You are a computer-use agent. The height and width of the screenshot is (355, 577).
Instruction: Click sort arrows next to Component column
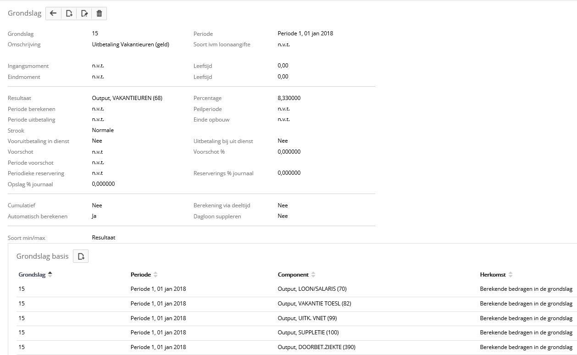coord(313,275)
